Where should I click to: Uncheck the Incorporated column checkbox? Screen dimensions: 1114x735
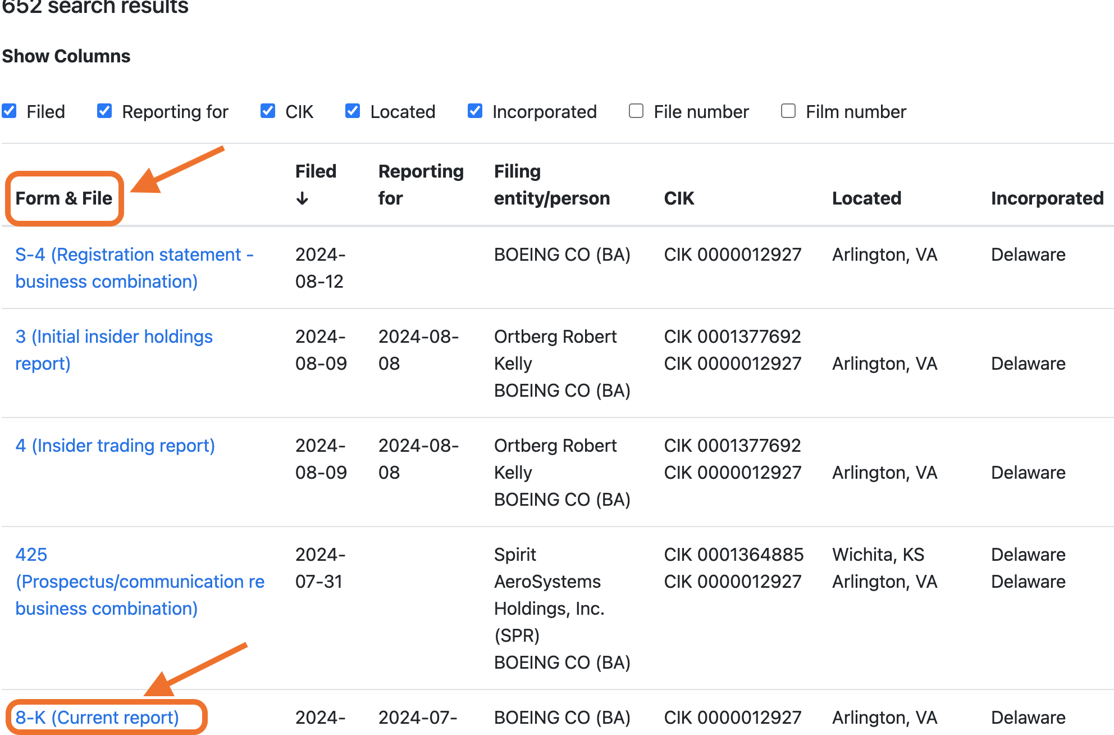475,111
